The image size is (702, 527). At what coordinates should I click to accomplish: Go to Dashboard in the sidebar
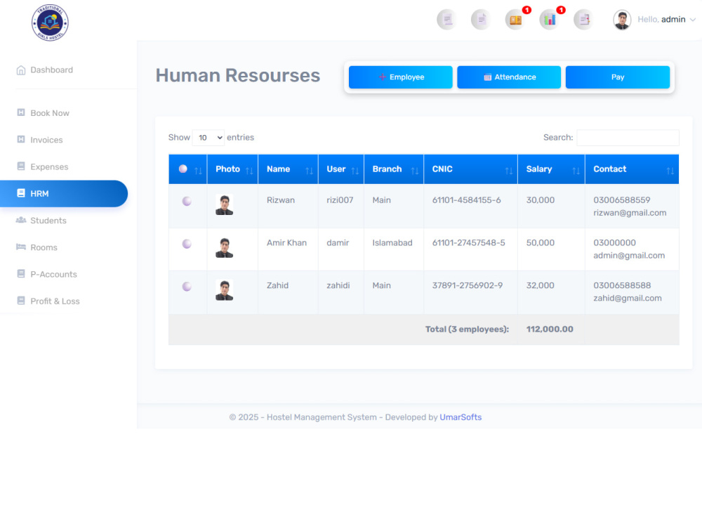51,70
